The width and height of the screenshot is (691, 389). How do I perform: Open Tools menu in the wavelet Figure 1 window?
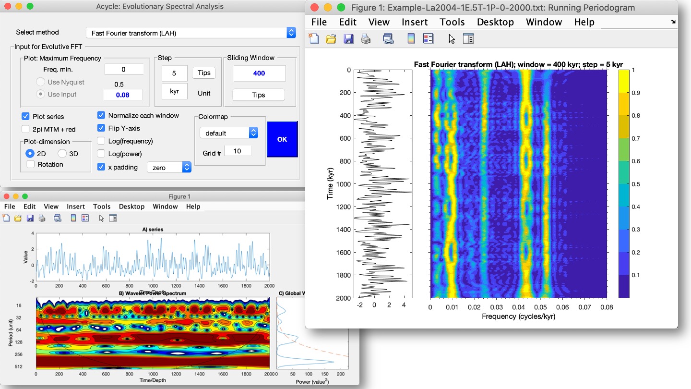[x=102, y=207]
